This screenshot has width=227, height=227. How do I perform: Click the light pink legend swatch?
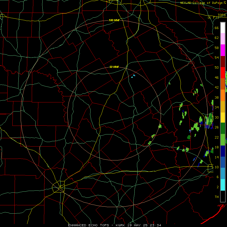click(x=223, y=39)
